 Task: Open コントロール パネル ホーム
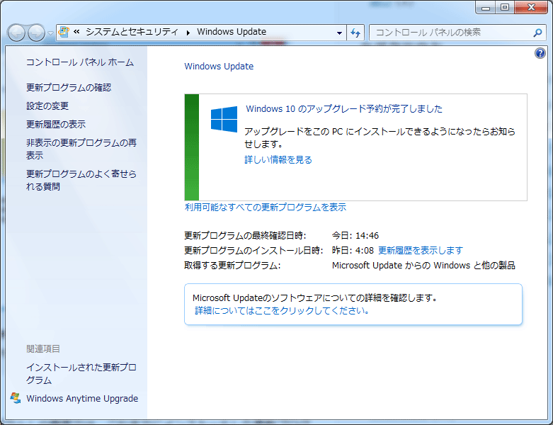tap(80, 62)
